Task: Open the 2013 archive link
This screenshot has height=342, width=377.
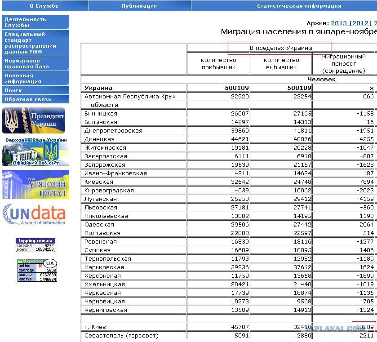Action: point(338,23)
